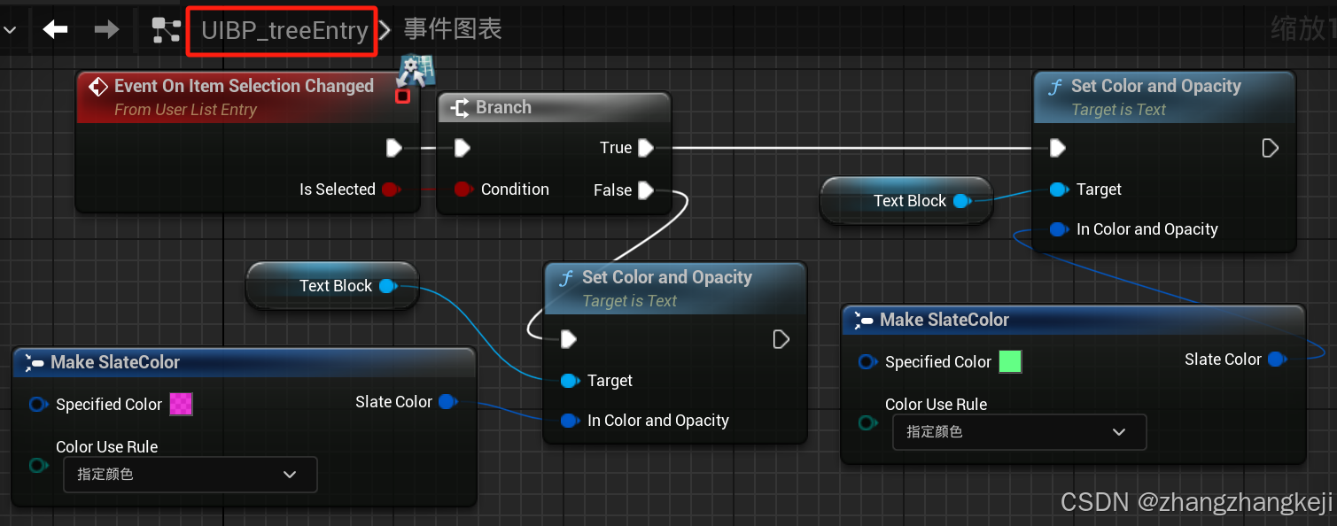Open Color Use Rule dropdown in green Make SlateColor
Screen dimensions: 1337x526
coord(1019,432)
